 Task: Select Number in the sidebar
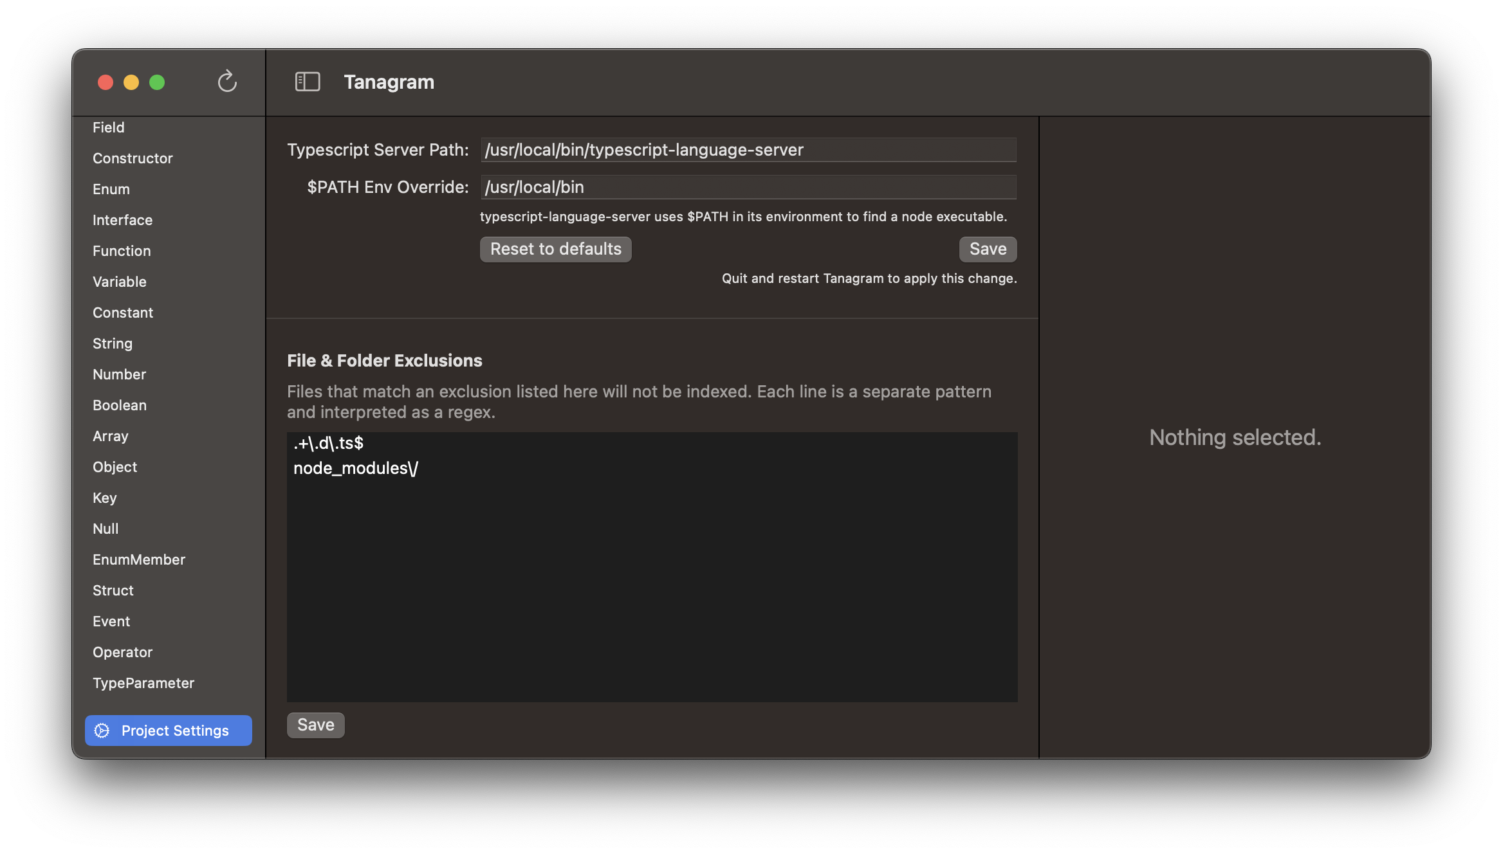(119, 374)
